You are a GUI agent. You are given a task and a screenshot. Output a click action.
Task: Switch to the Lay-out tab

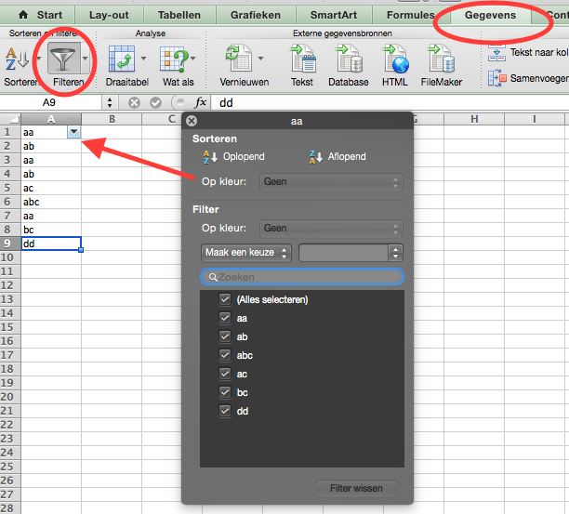[x=109, y=15]
